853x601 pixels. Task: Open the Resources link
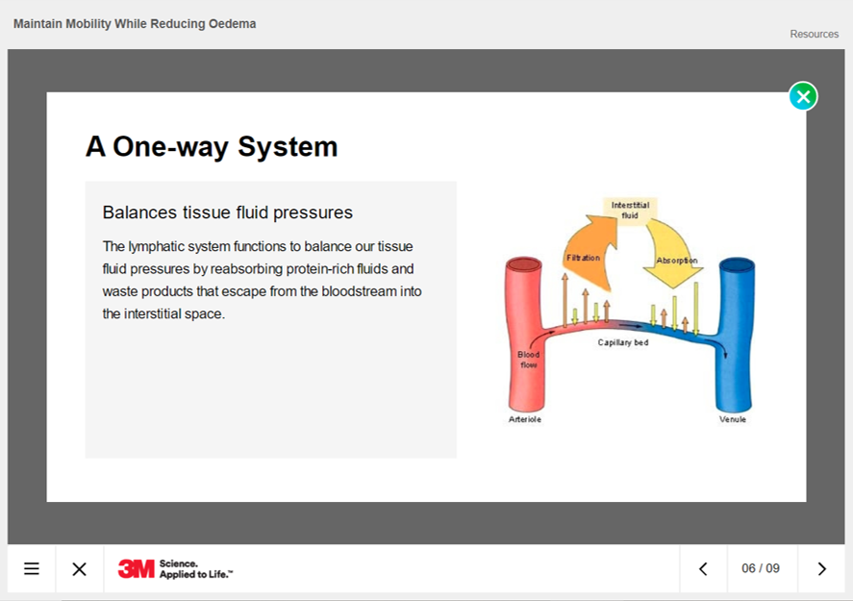[814, 34]
